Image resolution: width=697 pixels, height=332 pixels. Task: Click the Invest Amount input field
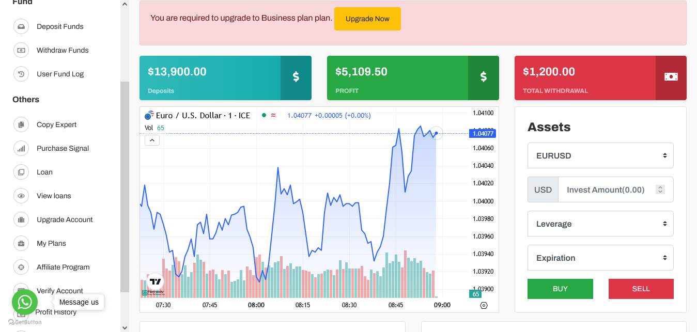point(616,189)
